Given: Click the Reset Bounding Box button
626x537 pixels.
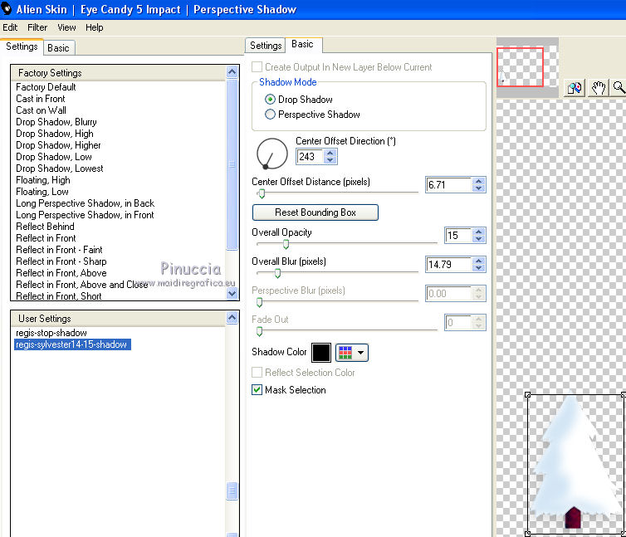Looking at the screenshot, I should click(315, 212).
